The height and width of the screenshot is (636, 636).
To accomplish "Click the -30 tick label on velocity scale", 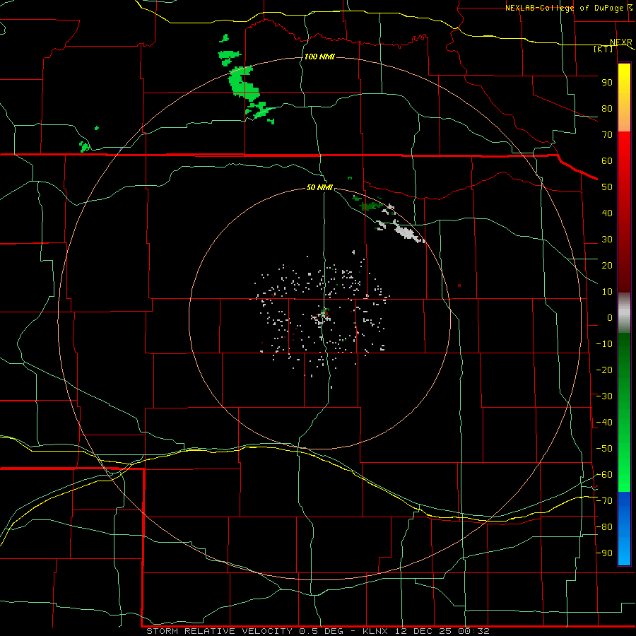I will 604,396.
